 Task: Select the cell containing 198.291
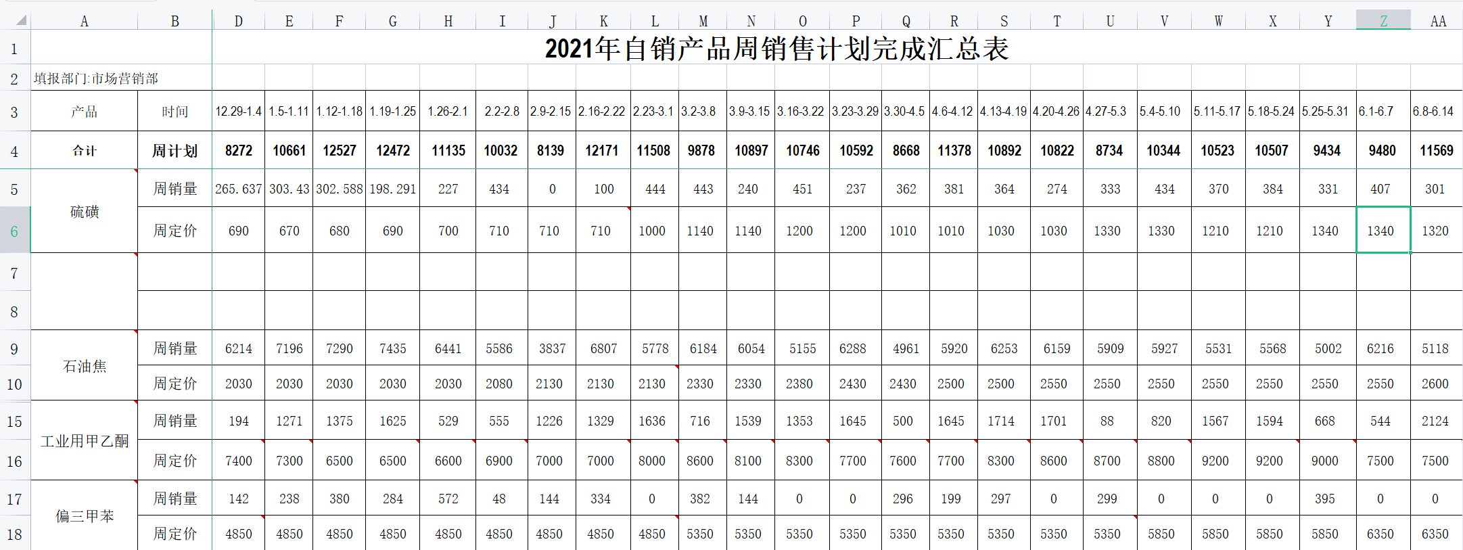pyautogui.click(x=393, y=189)
